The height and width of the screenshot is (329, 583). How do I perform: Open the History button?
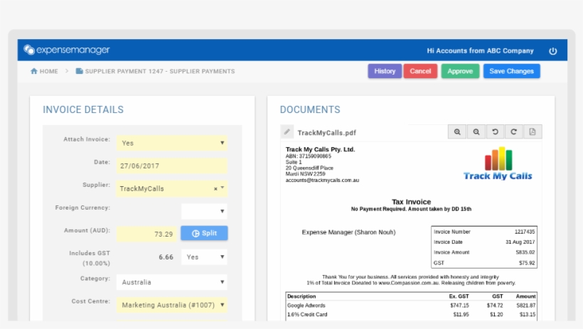click(385, 71)
